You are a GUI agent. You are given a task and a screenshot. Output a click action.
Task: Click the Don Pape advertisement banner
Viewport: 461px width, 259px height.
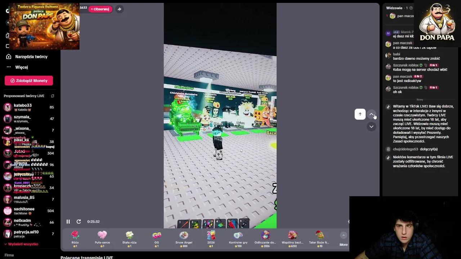tap(44, 26)
